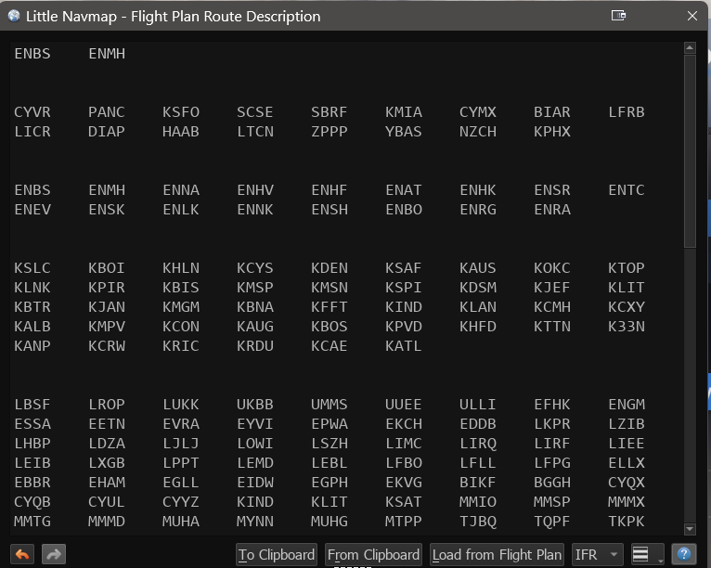
Task: Click the KSLC airport code
Action: coord(32,268)
